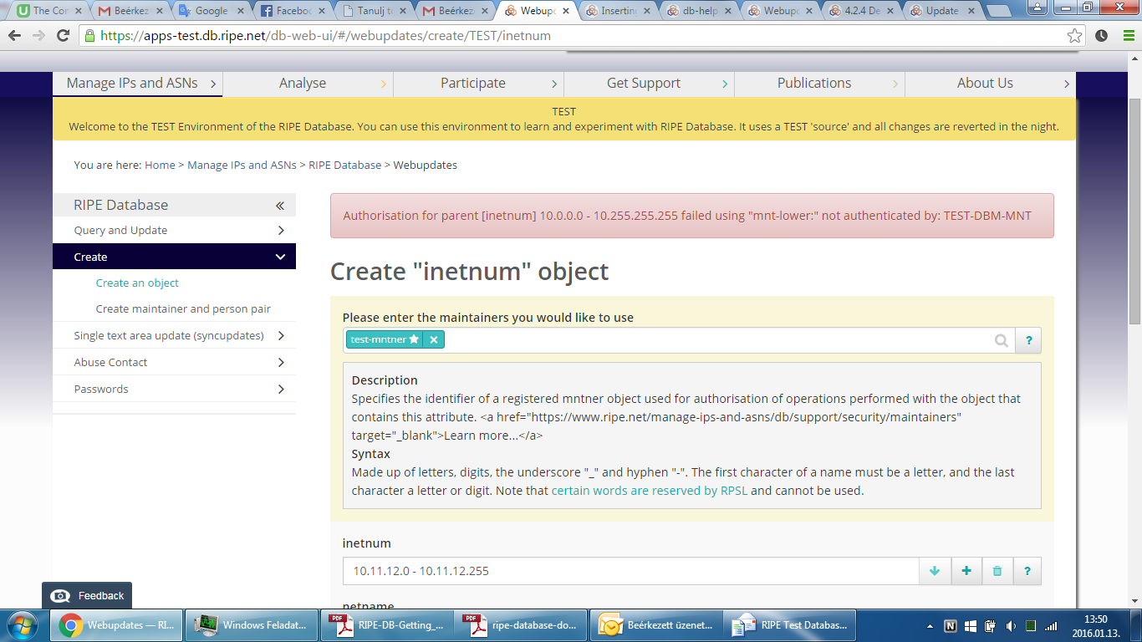Select Create an object sidebar link
Screen dimensions: 1142x642
tap(137, 283)
